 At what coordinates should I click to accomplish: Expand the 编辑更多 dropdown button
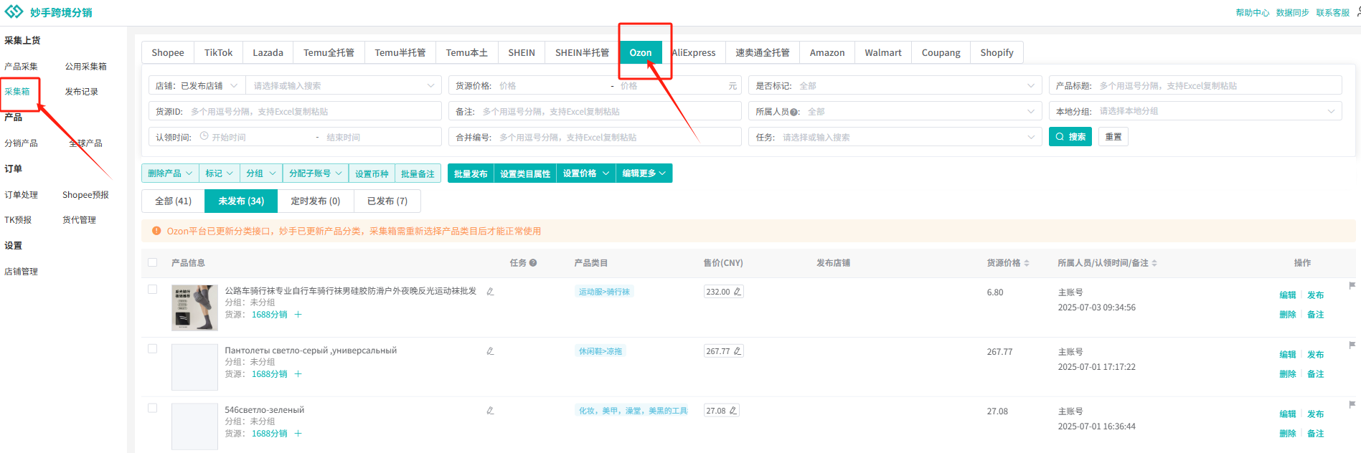644,173
